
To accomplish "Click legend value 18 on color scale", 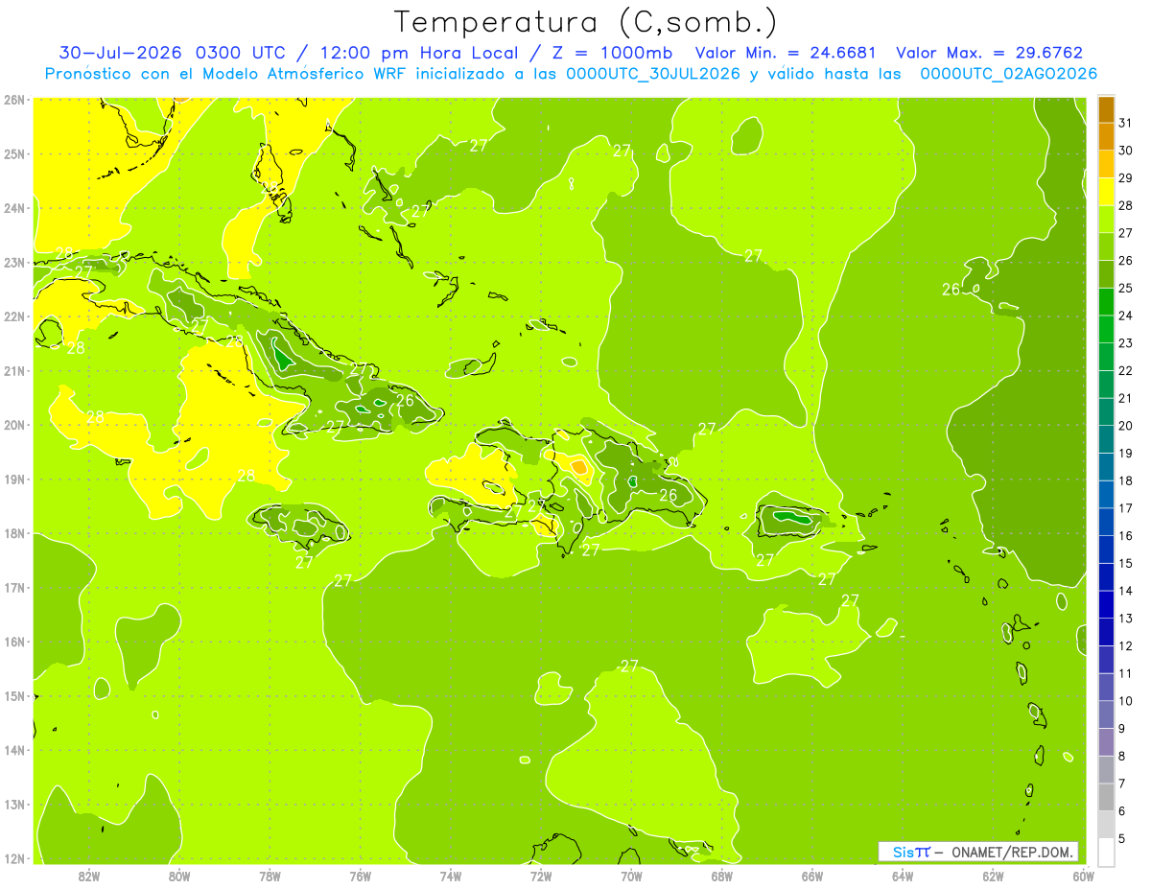I will (1126, 480).
